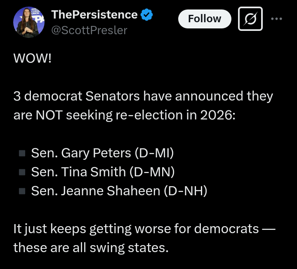The height and width of the screenshot is (269, 297).
Task: Follow the ThePersistence account
Action: point(205,19)
